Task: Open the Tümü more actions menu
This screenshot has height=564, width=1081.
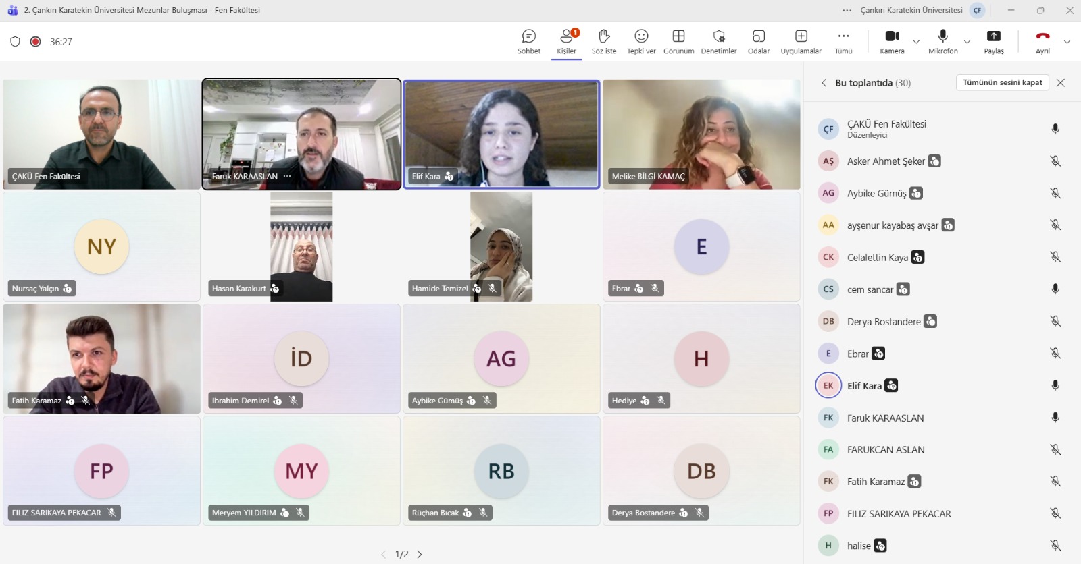Action: point(843,41)
